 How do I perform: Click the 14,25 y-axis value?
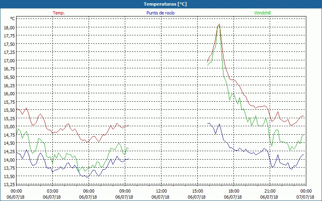[9, 151]
